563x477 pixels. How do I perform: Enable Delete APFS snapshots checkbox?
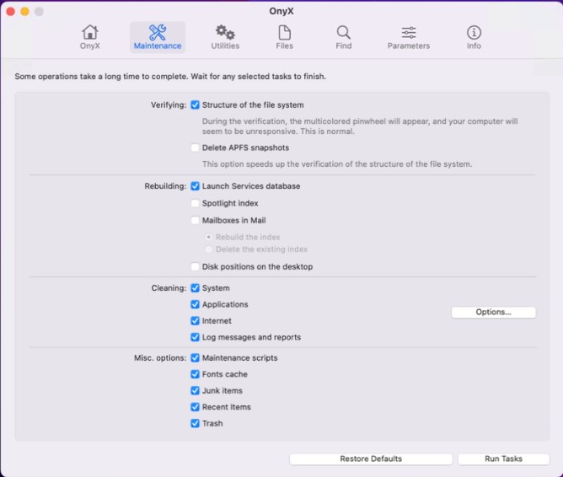click(x=196, y=148)
